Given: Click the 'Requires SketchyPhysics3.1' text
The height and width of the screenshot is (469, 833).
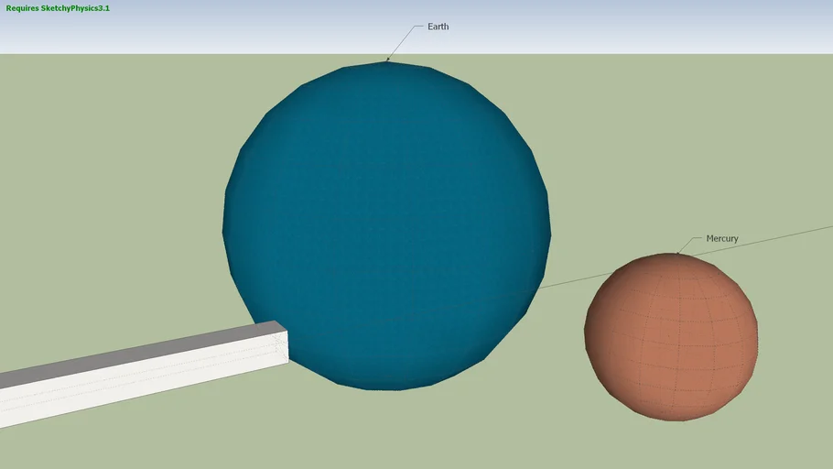Looking at the screenshot, I should [x=58, y=8].
